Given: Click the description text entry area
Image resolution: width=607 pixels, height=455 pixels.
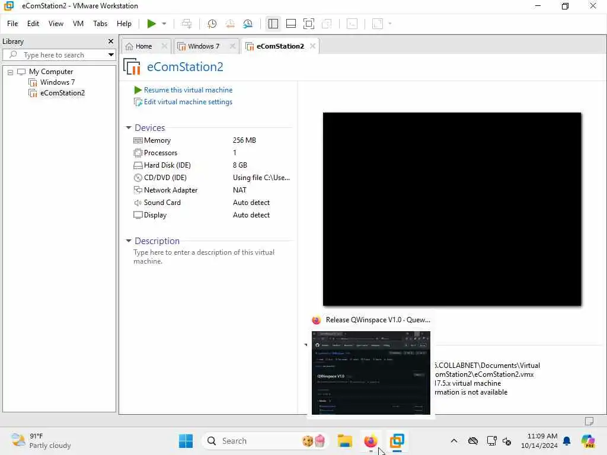Looking at the screenshot, I should 204,257.
